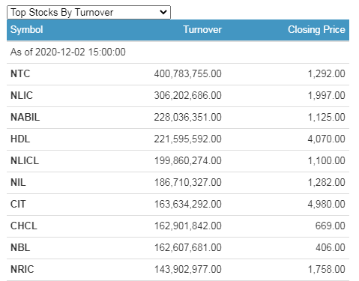Open the NABIL stock symbol
This screenshot has height=281, width=359.
pos(25,118)
